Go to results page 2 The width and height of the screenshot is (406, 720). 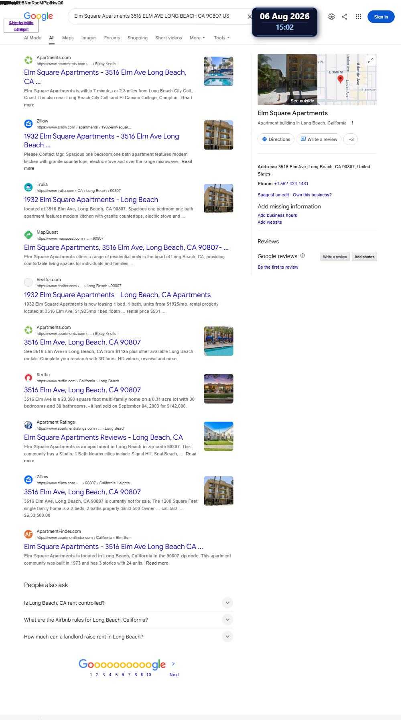point(97,675)
